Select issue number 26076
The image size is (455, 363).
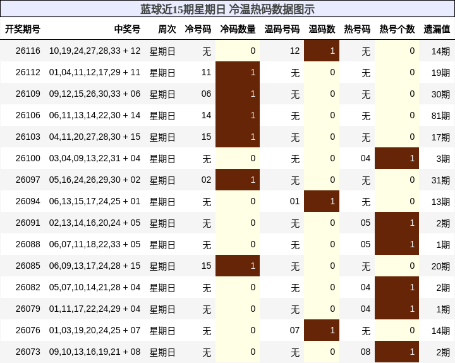tap(28, 330)
